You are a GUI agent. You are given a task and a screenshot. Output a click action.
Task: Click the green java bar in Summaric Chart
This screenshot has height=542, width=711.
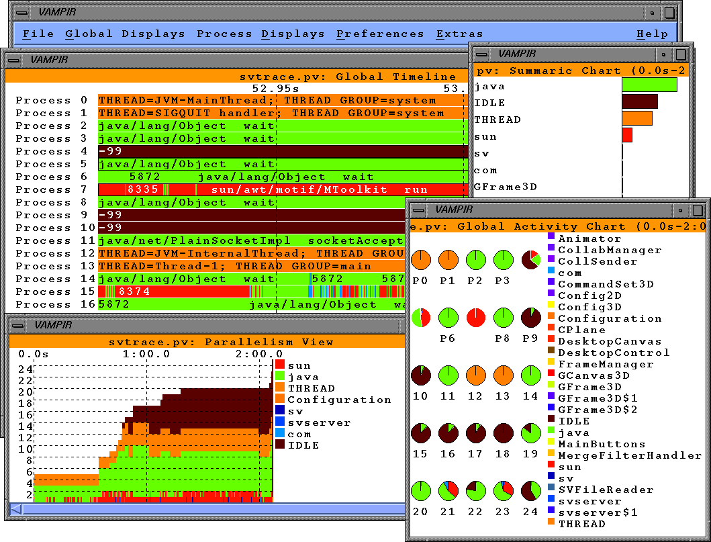pyautogui.click(x=649, y=85)
